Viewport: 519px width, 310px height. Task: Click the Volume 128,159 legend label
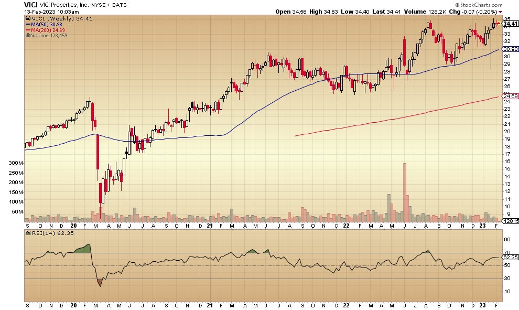[x=49, y=36]
